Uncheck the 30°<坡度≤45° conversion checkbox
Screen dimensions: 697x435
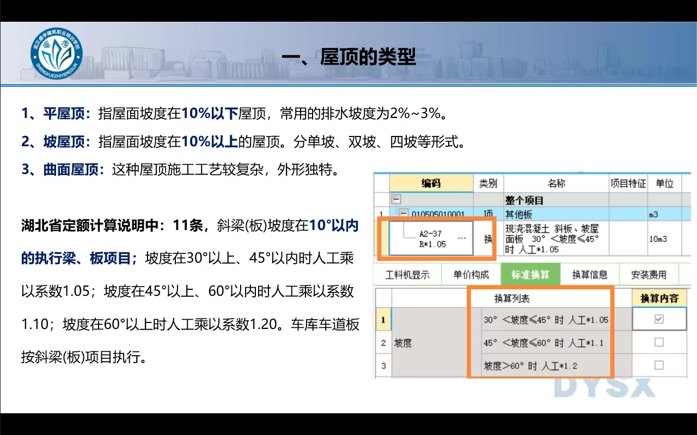(x=659, y=320)
